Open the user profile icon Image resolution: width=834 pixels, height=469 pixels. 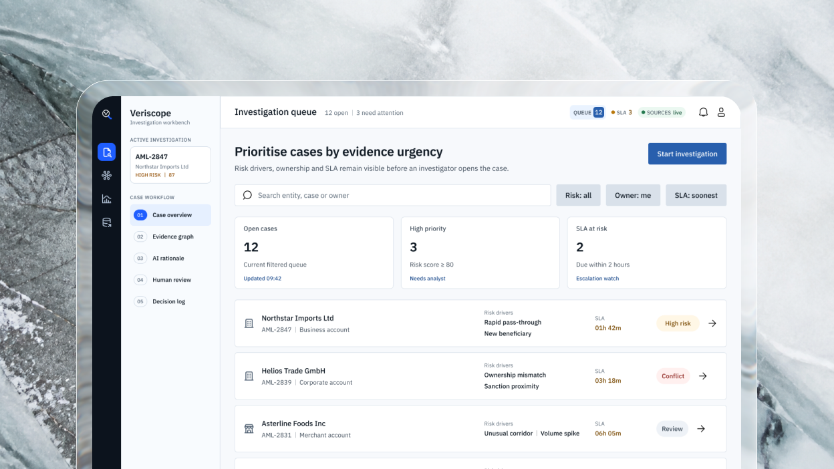coord(721,112)
